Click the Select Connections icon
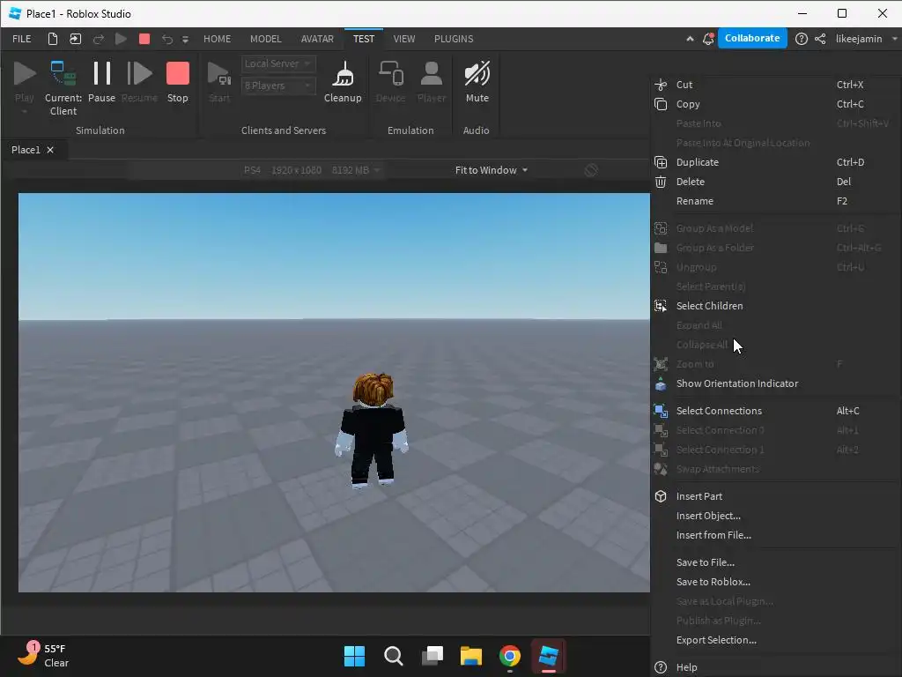The image size is (902, 677). click(x=661, y=411)
